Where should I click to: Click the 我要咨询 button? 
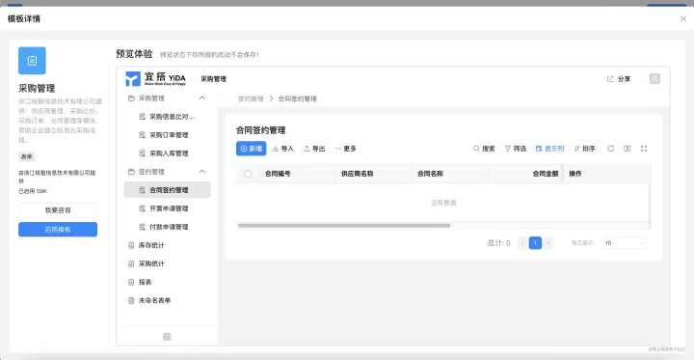[58, 210]
